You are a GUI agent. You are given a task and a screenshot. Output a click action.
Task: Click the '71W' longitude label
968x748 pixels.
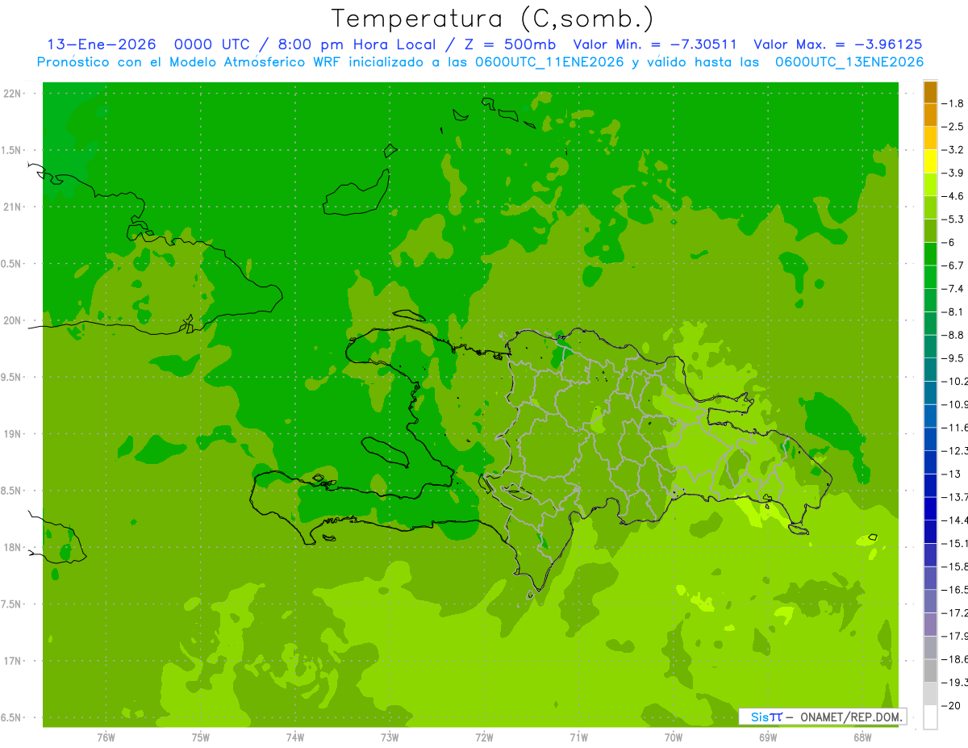pyautogui.click(x=579, y=738)
